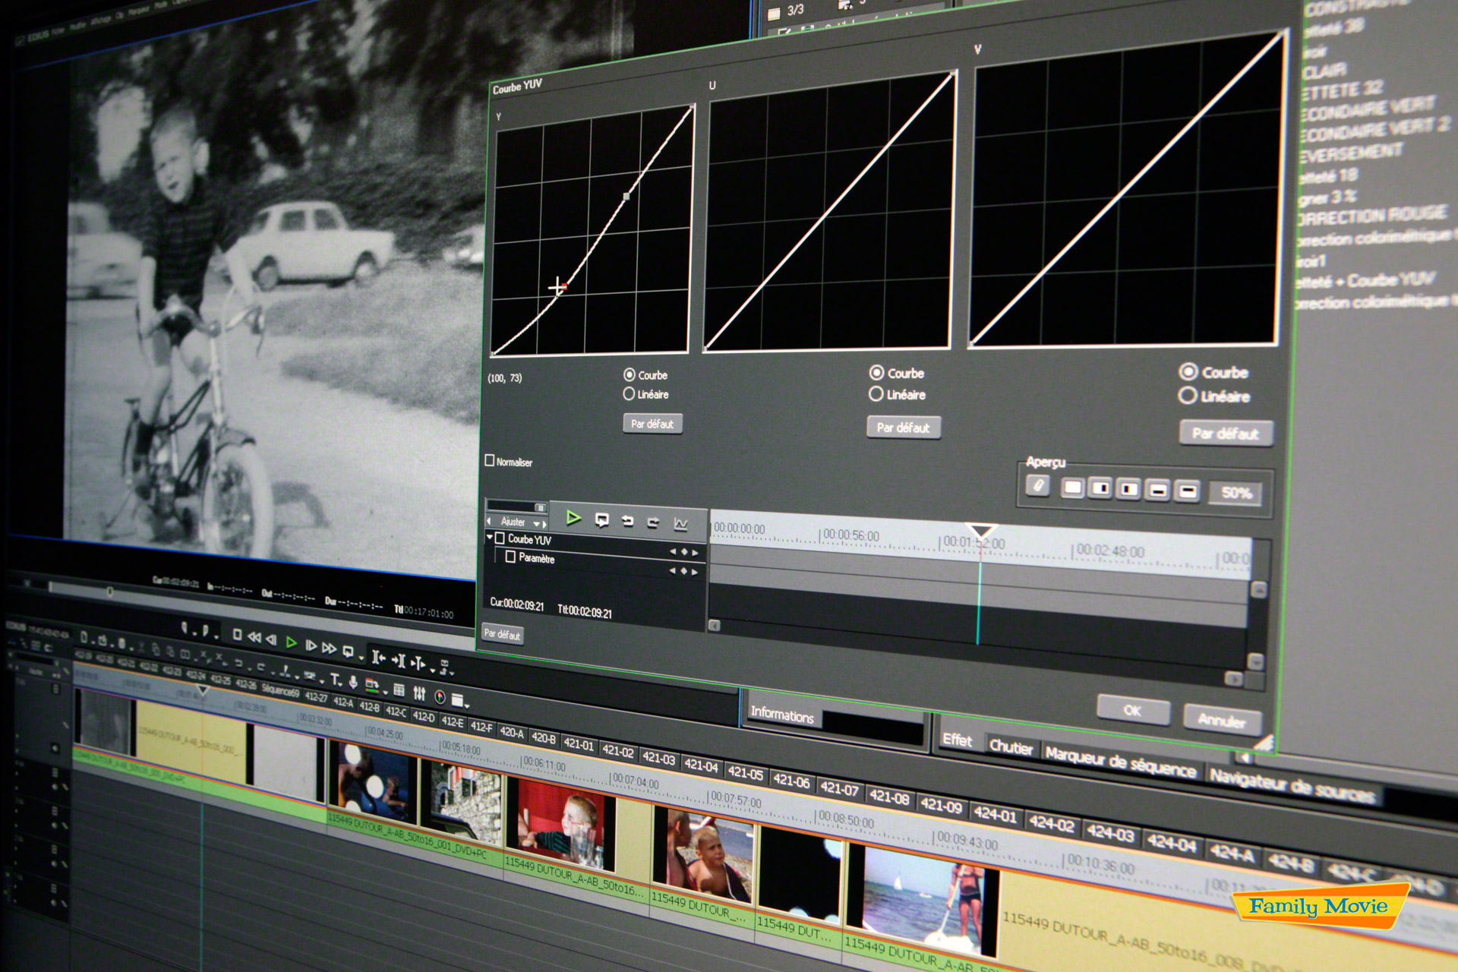The width and height of the screenshot is (1458, 972).
Task: Go to next keyframe on Courbe YUV row
Action: point(696,553)
